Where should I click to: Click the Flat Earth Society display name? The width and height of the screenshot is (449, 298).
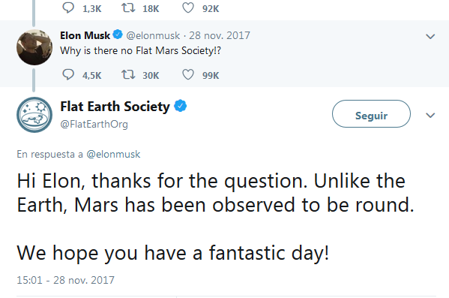[115, 107]
